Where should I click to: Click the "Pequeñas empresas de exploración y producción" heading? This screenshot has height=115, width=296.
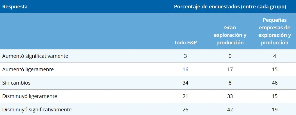click(275, 32)
